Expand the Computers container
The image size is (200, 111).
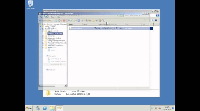(x=43, y=36)
